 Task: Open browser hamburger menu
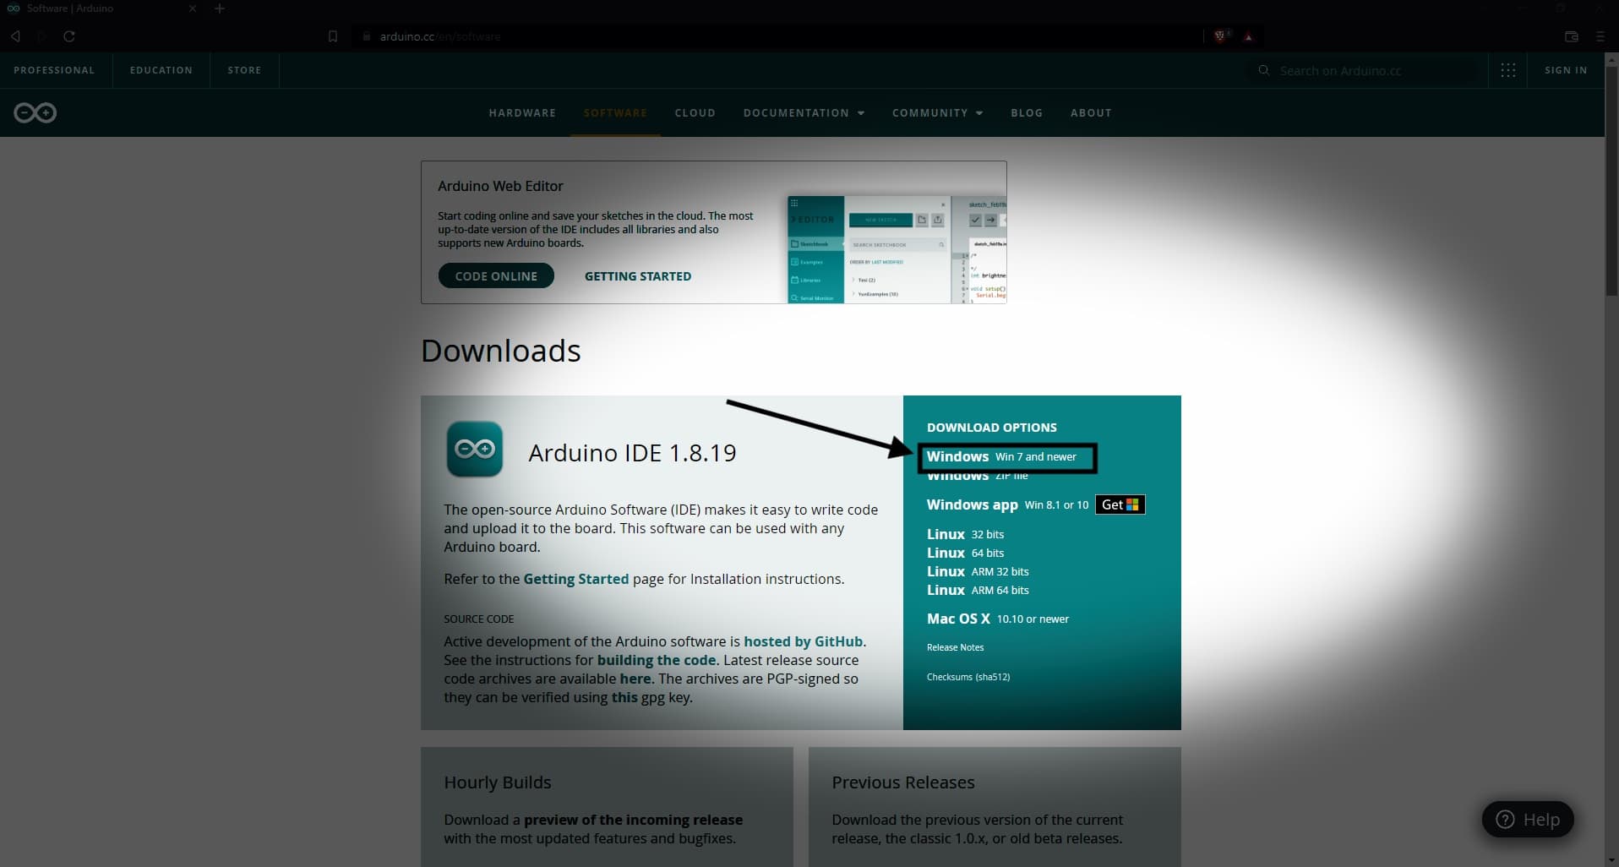[1600, 36]
